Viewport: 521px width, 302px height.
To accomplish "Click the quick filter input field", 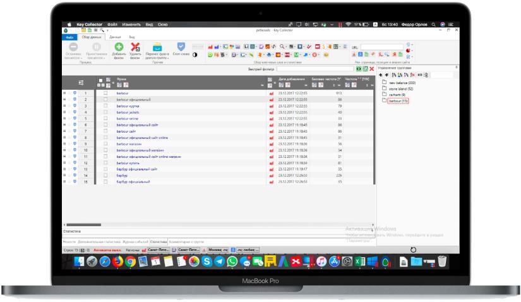I will (x=315, y=69).
